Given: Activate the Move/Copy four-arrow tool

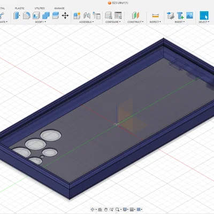Looking at the screenshot, I should click(65, 16).
